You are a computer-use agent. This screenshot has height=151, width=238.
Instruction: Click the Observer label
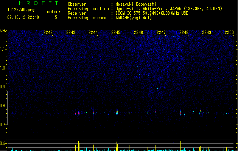pyautogui.click(x=77, y=4)
